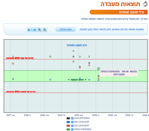Viewport: 149px width, 131px height.
Task: Click the orange גרף מעקב שומנים header tab
Action: coord(119,12)
